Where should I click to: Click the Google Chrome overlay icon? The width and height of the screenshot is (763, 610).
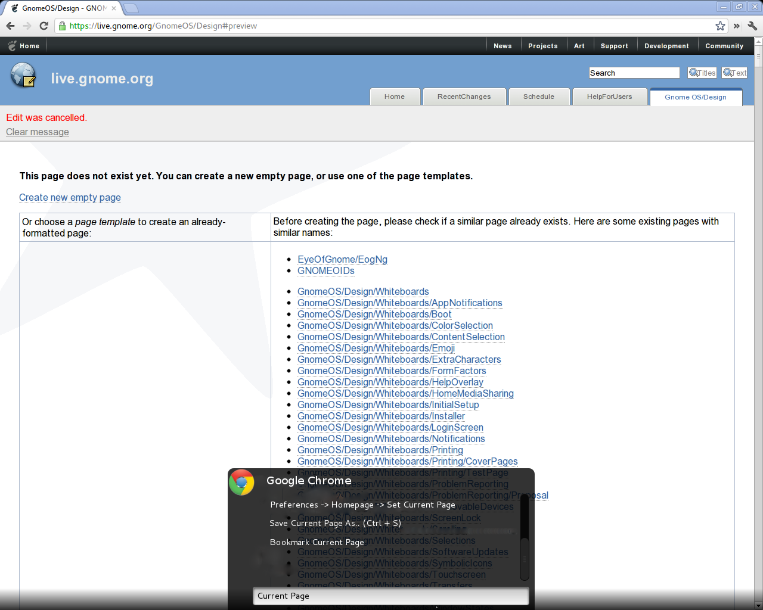pos(241,483)
